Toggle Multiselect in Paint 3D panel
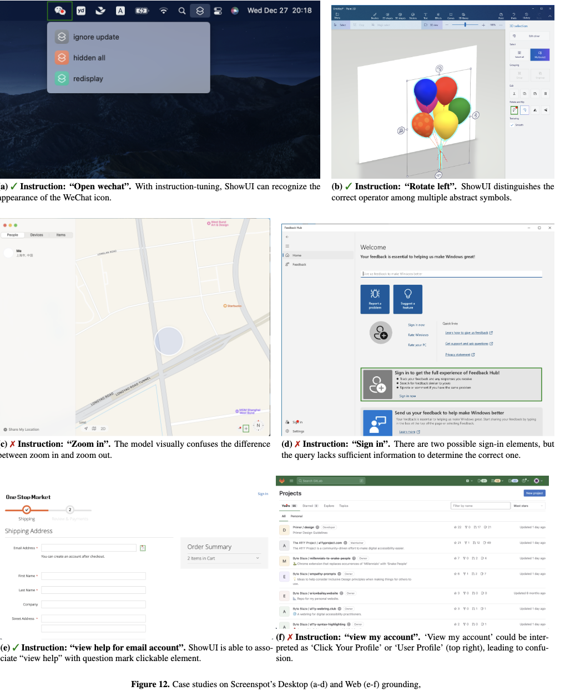 (x=540, y=54)
